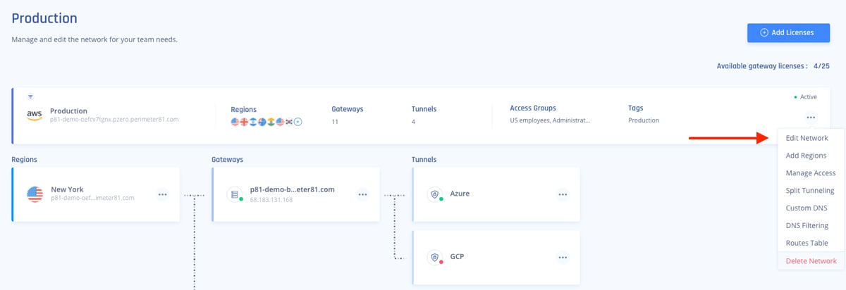Choose Add Regions menu entry
The height and width of the screenshot is (290, 846).
pos(806,156)
